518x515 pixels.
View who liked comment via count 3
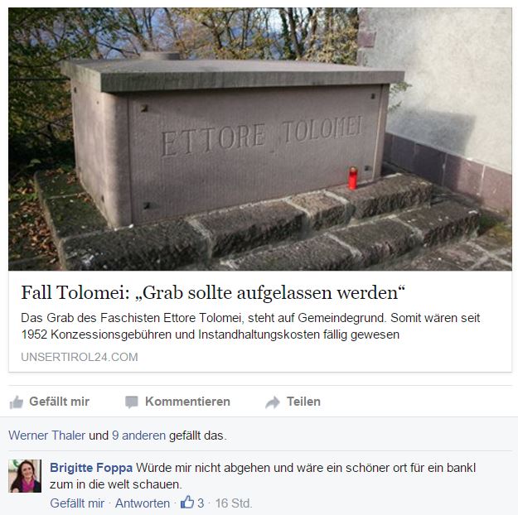(201, 503)
